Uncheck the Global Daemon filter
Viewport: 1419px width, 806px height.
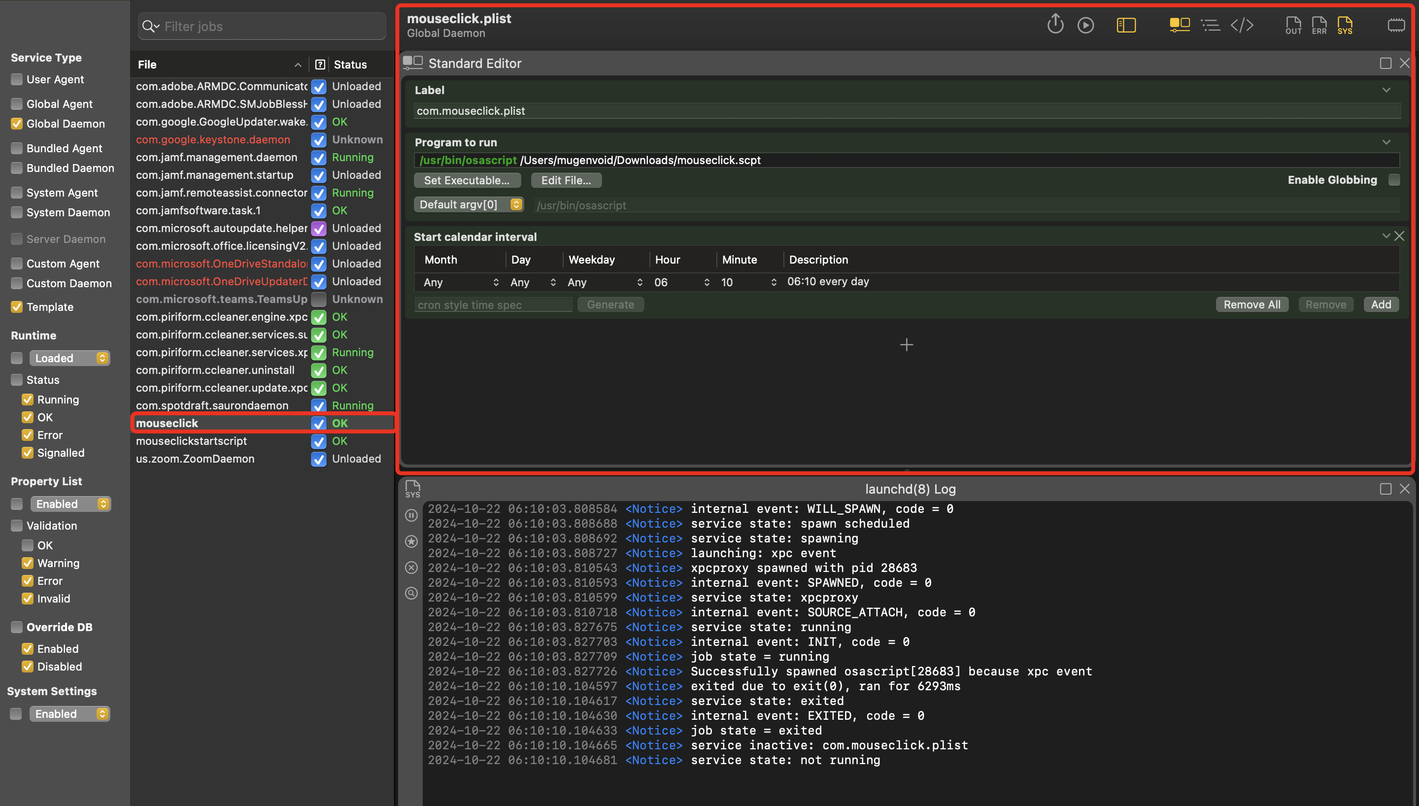[17, 124]
